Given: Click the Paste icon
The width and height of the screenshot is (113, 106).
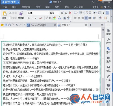Looking at the screenshot, I should click(5, 13).
